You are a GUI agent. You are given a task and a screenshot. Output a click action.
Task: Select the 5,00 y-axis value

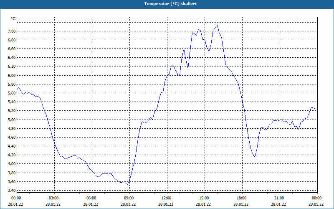tap(12, 120)
